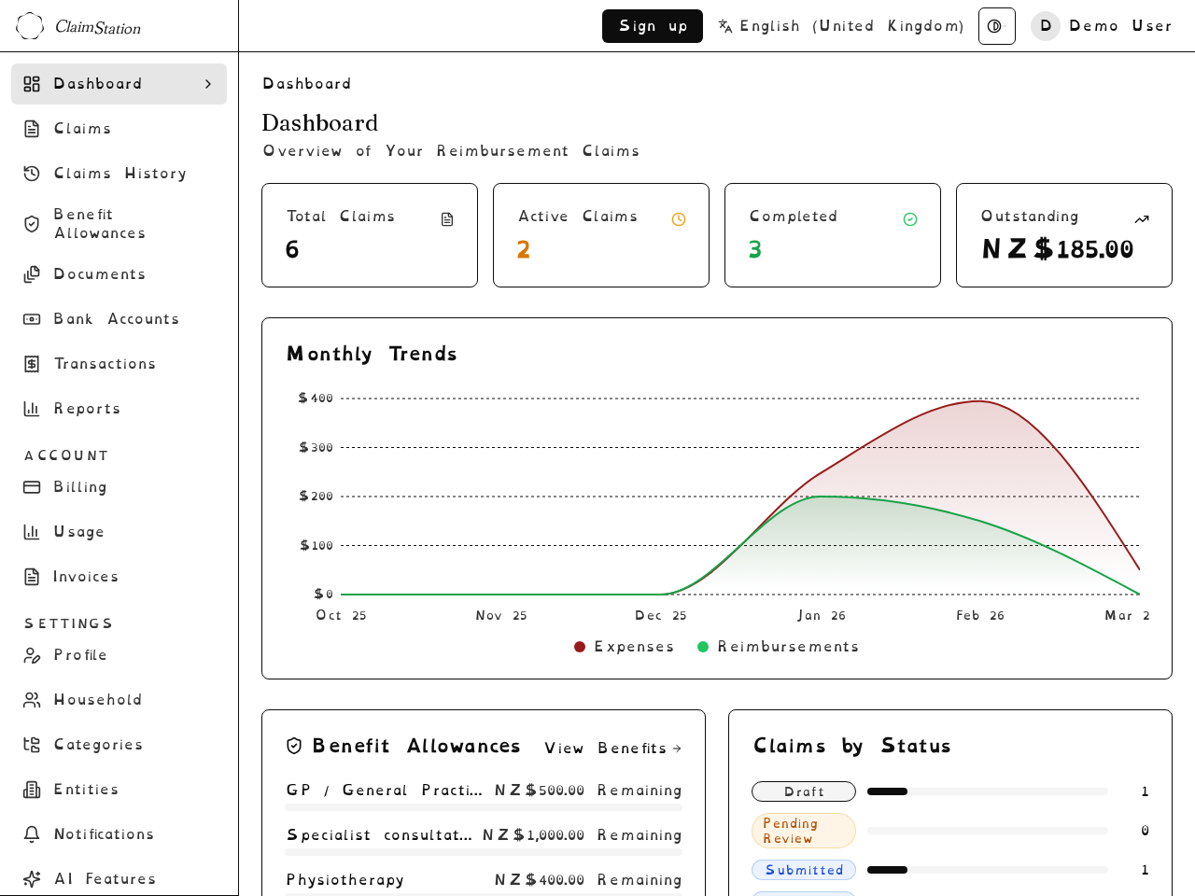This screenshot has height=896, width=1195.
Task: Click the Sign up button
Action: pos(653,26)
